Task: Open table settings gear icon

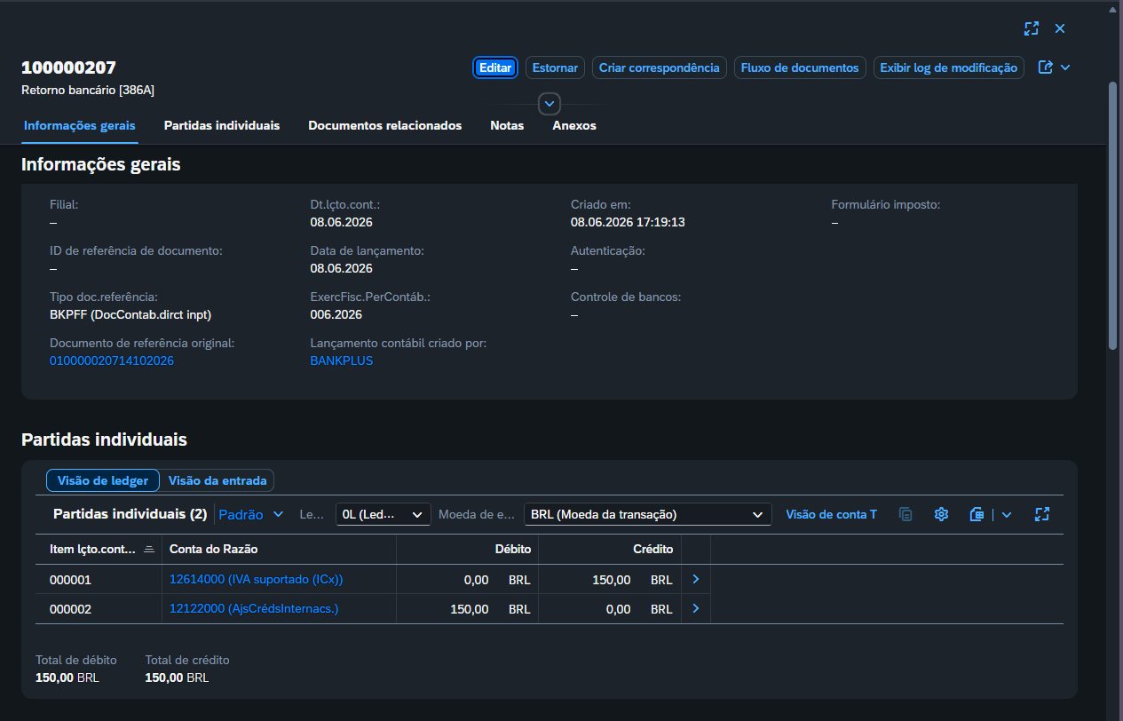Action: (942, 514)
